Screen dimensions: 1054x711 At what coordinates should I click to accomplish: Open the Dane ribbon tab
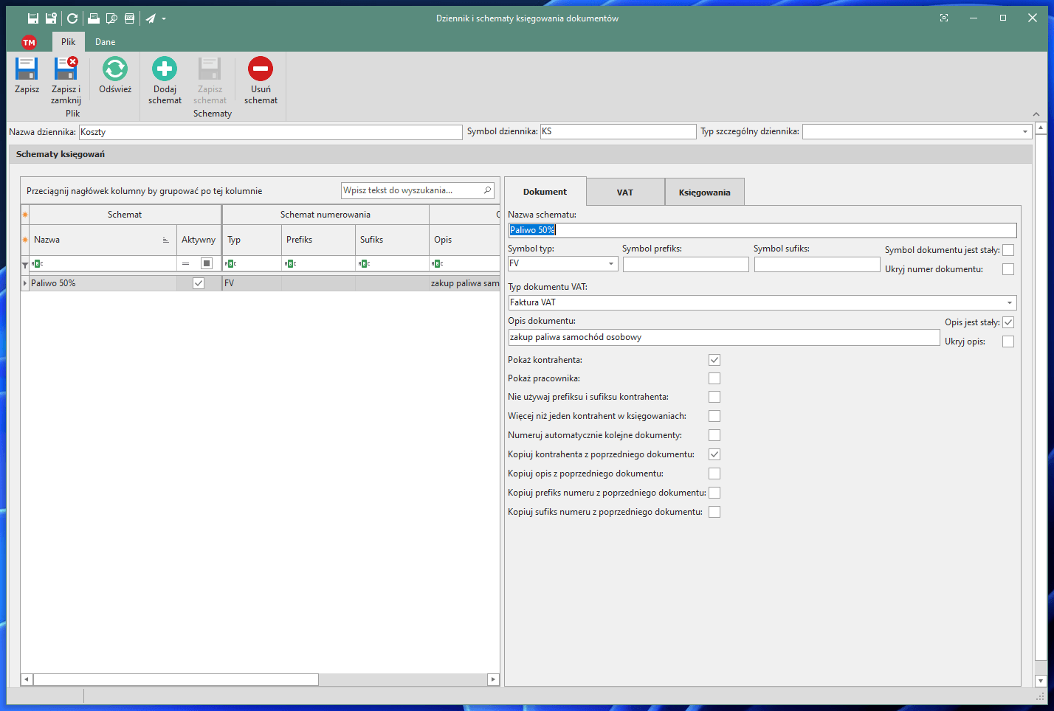(105, 42)
